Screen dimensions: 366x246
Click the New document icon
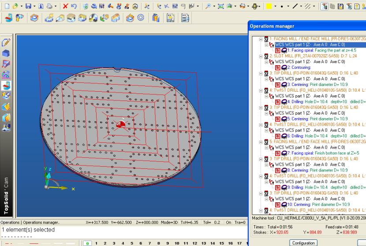point(7,6)
